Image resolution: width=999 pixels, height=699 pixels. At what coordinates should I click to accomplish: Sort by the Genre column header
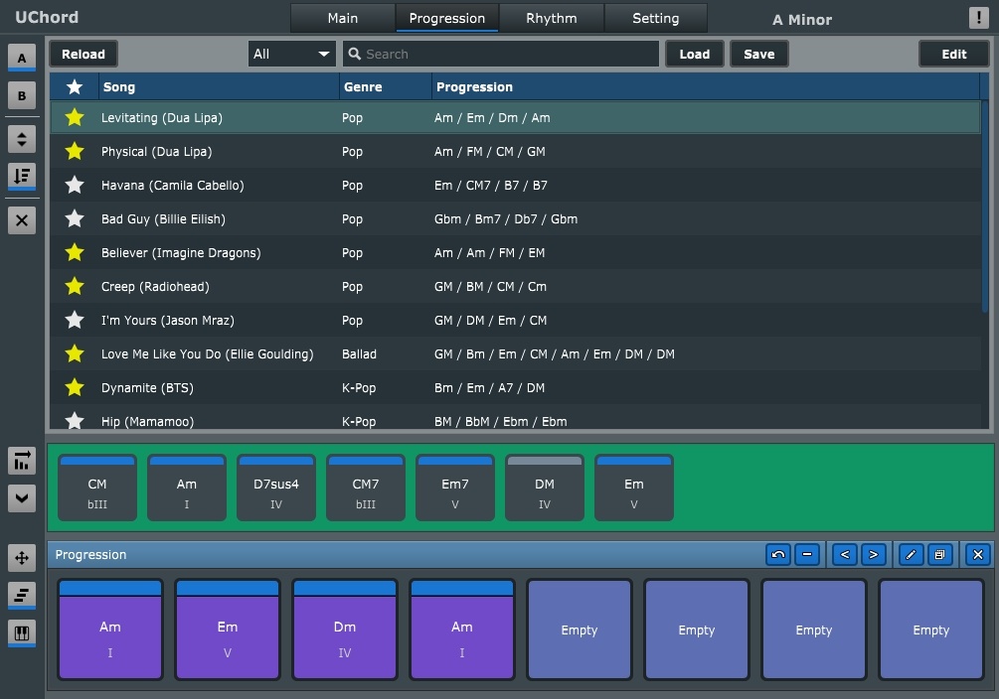(x=386, y=86)
